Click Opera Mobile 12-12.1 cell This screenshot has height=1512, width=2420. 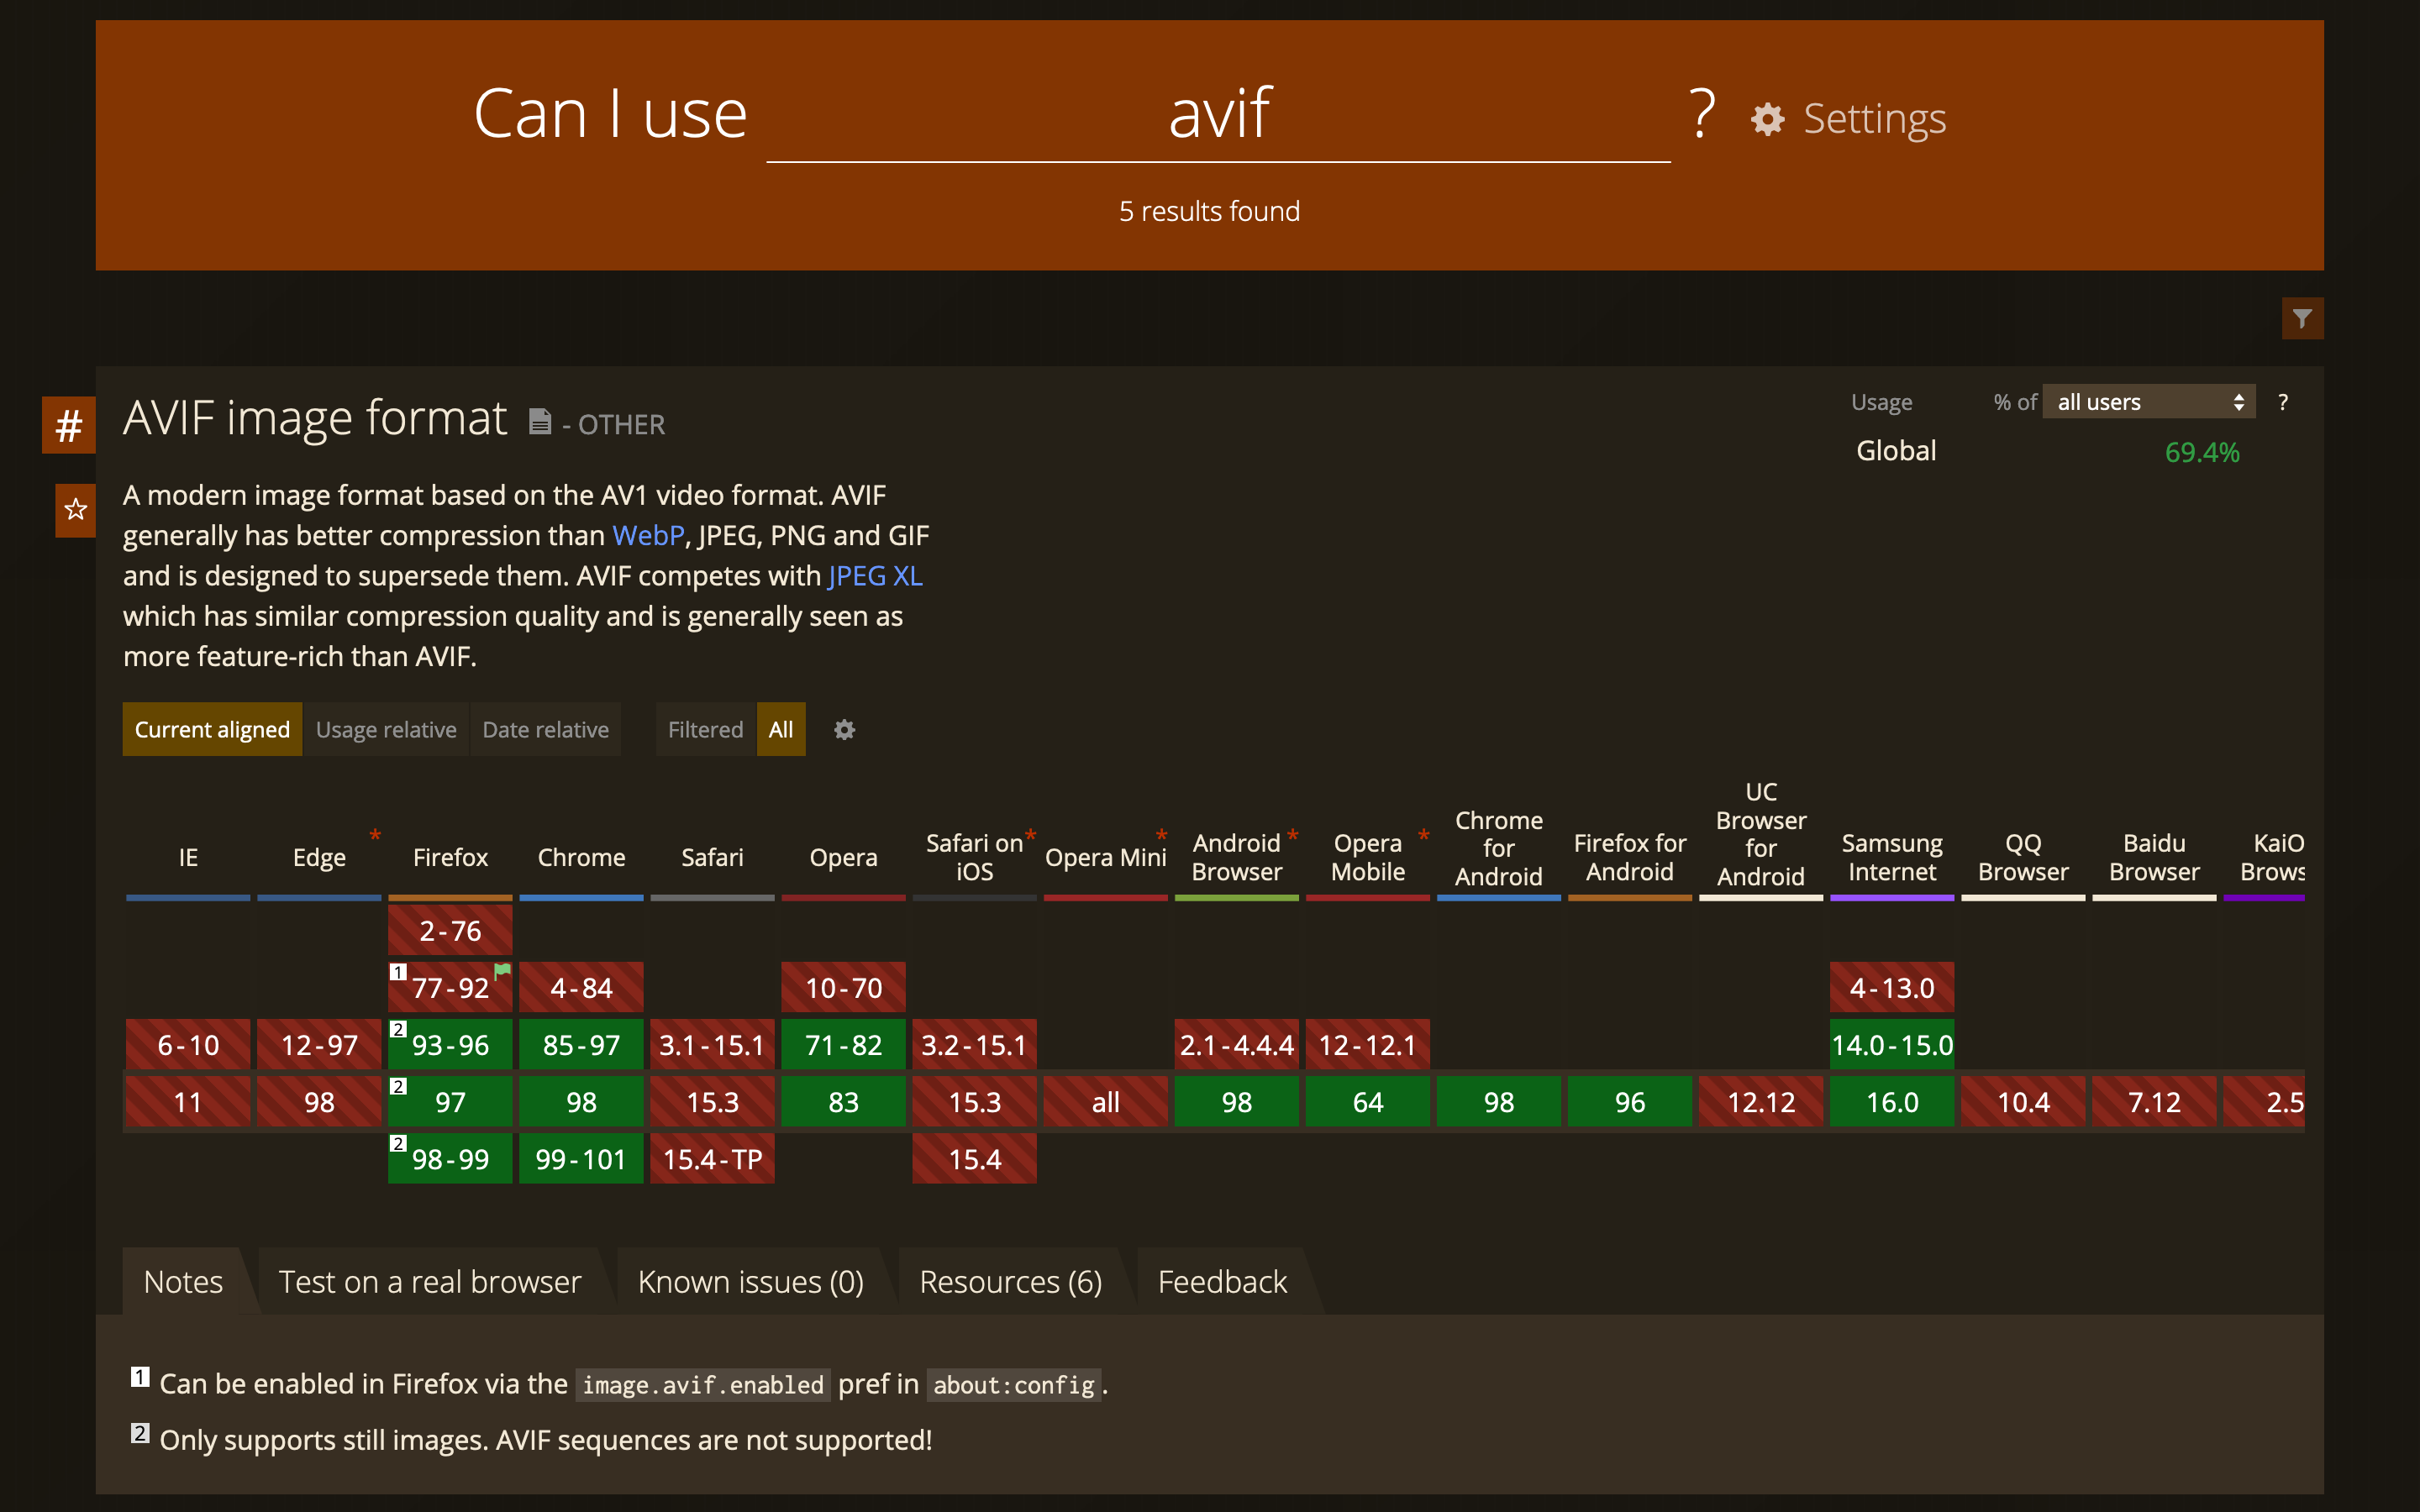coord(1367,1045)
